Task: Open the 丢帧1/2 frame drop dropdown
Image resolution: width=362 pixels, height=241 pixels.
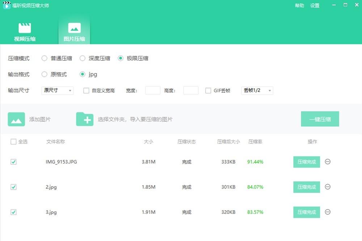Action: coord(257,90)
